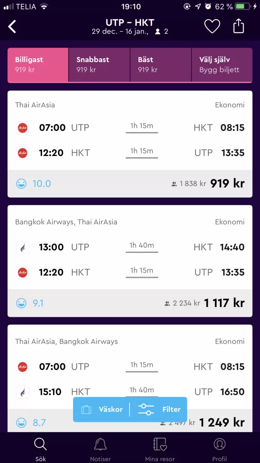
Task: Open the Sök search tab
Action: (x=41, y=449)
